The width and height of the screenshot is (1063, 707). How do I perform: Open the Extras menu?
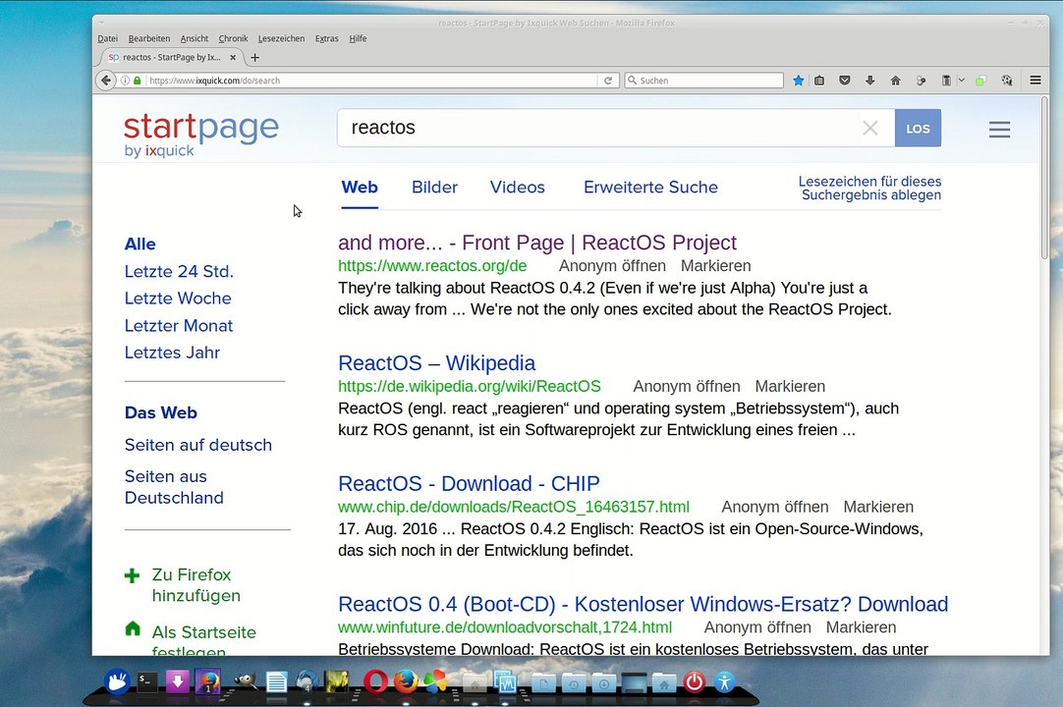click(x=327, y=38)
